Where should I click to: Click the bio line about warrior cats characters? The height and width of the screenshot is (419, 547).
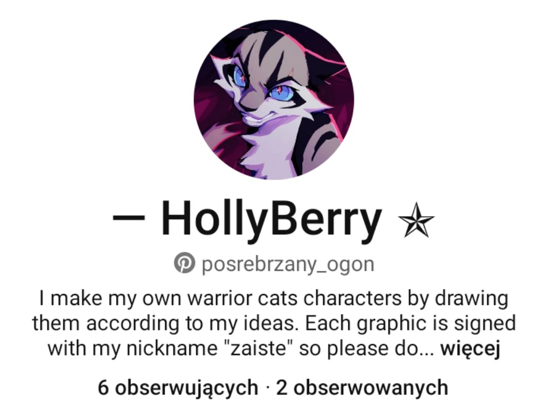coord(273,299)
